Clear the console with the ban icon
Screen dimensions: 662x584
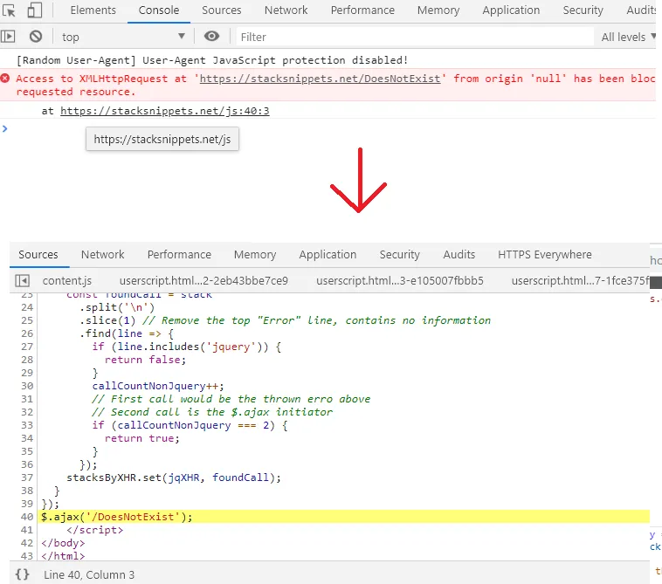(36, 37)
